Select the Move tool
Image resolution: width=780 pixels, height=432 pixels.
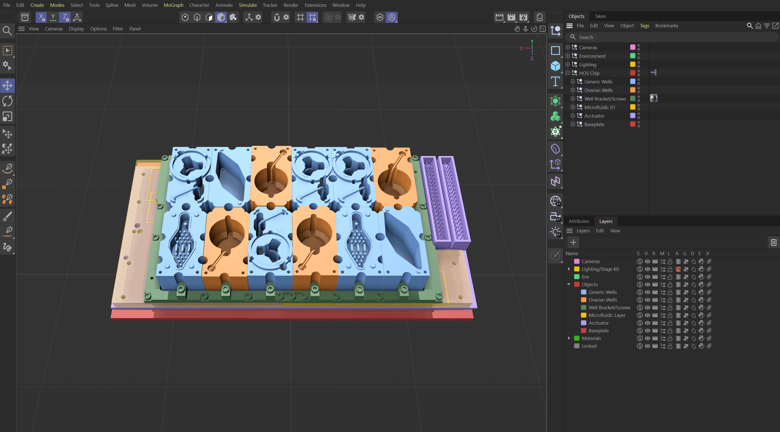click(x=7, y=85)
